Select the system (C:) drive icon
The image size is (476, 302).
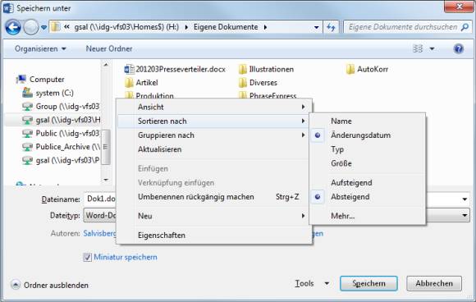(x=27, y=93)
